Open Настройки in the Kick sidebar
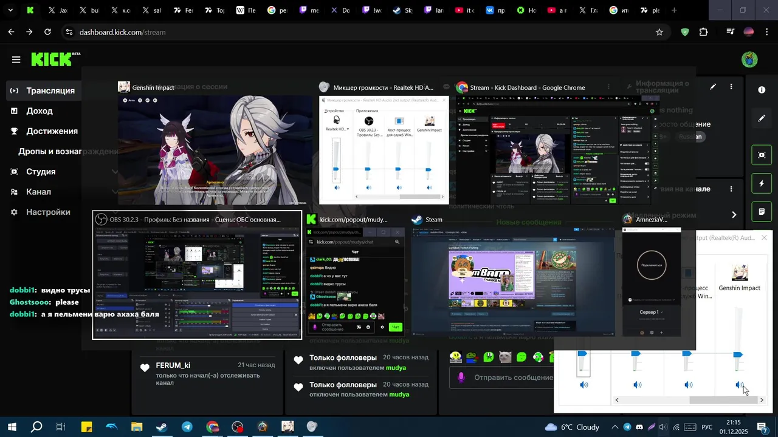Viewport: 778px width, 437px height. pos(40,212)
